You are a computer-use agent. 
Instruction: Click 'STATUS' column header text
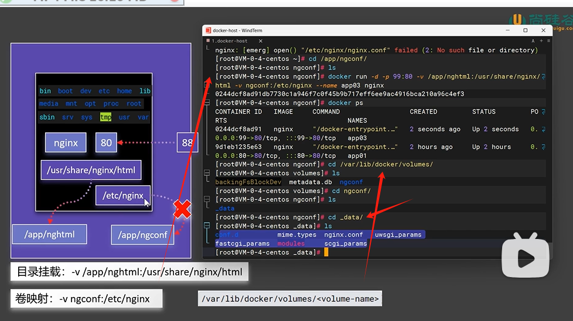click(x=484, y=112)
